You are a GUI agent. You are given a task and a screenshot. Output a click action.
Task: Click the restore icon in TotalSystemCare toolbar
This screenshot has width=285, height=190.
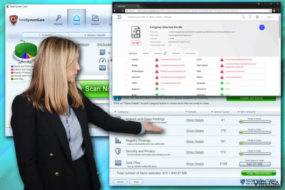[x=95, y=18]
